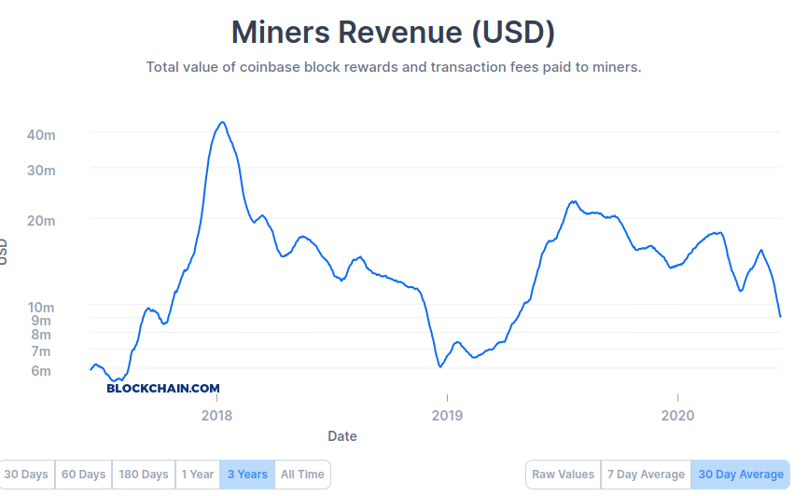Apply the 7 Day Average smoothing
This screenshot has height=496, width=808.
tap(646, 475)
